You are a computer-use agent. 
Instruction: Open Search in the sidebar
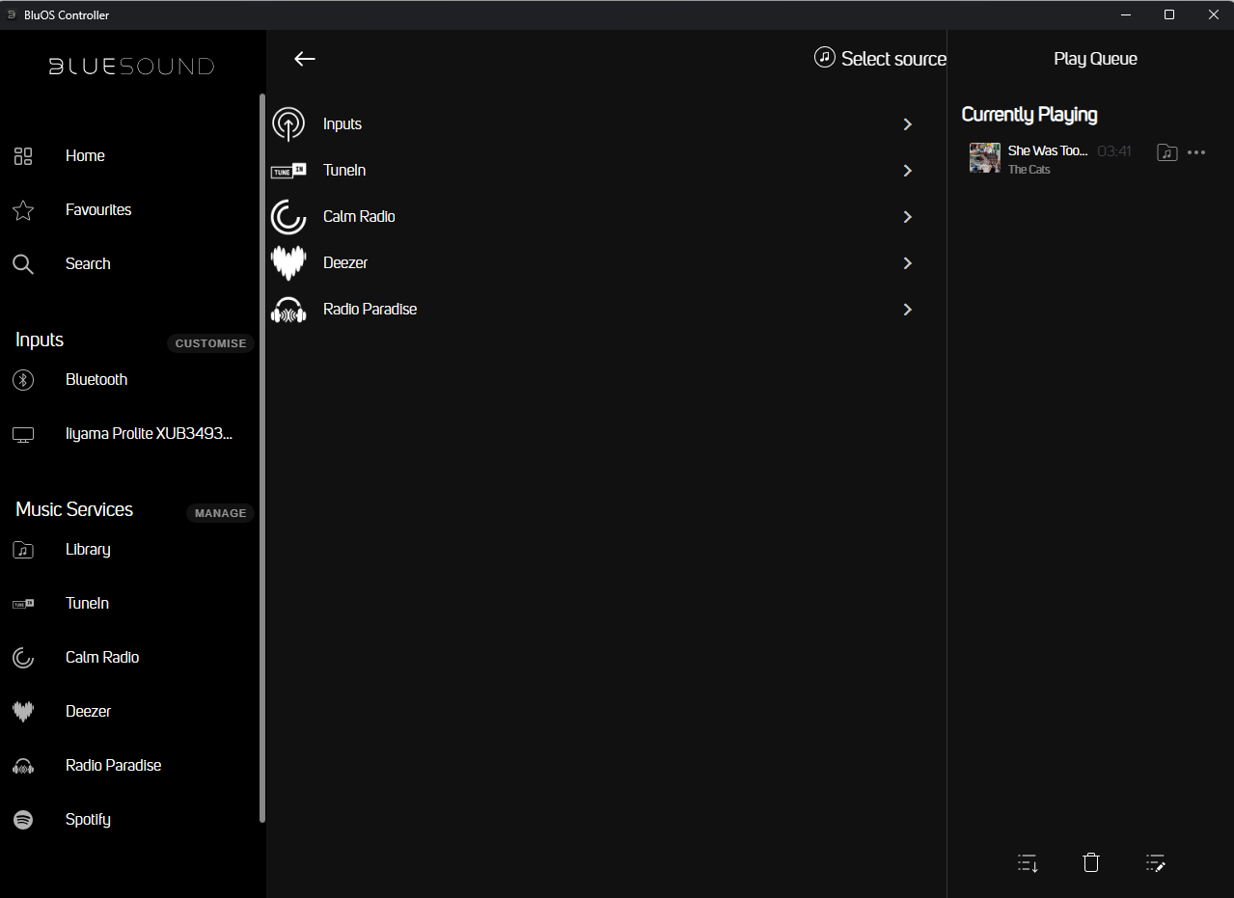click(x=87, y=264)
